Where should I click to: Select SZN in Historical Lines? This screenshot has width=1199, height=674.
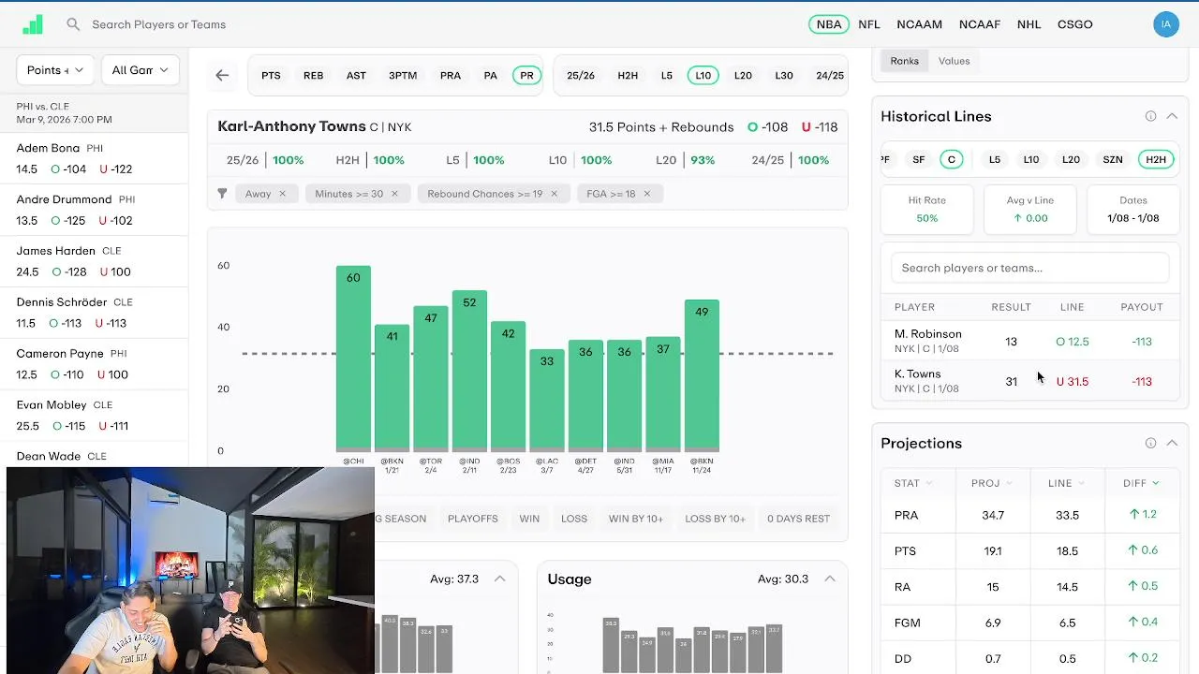1113,160
